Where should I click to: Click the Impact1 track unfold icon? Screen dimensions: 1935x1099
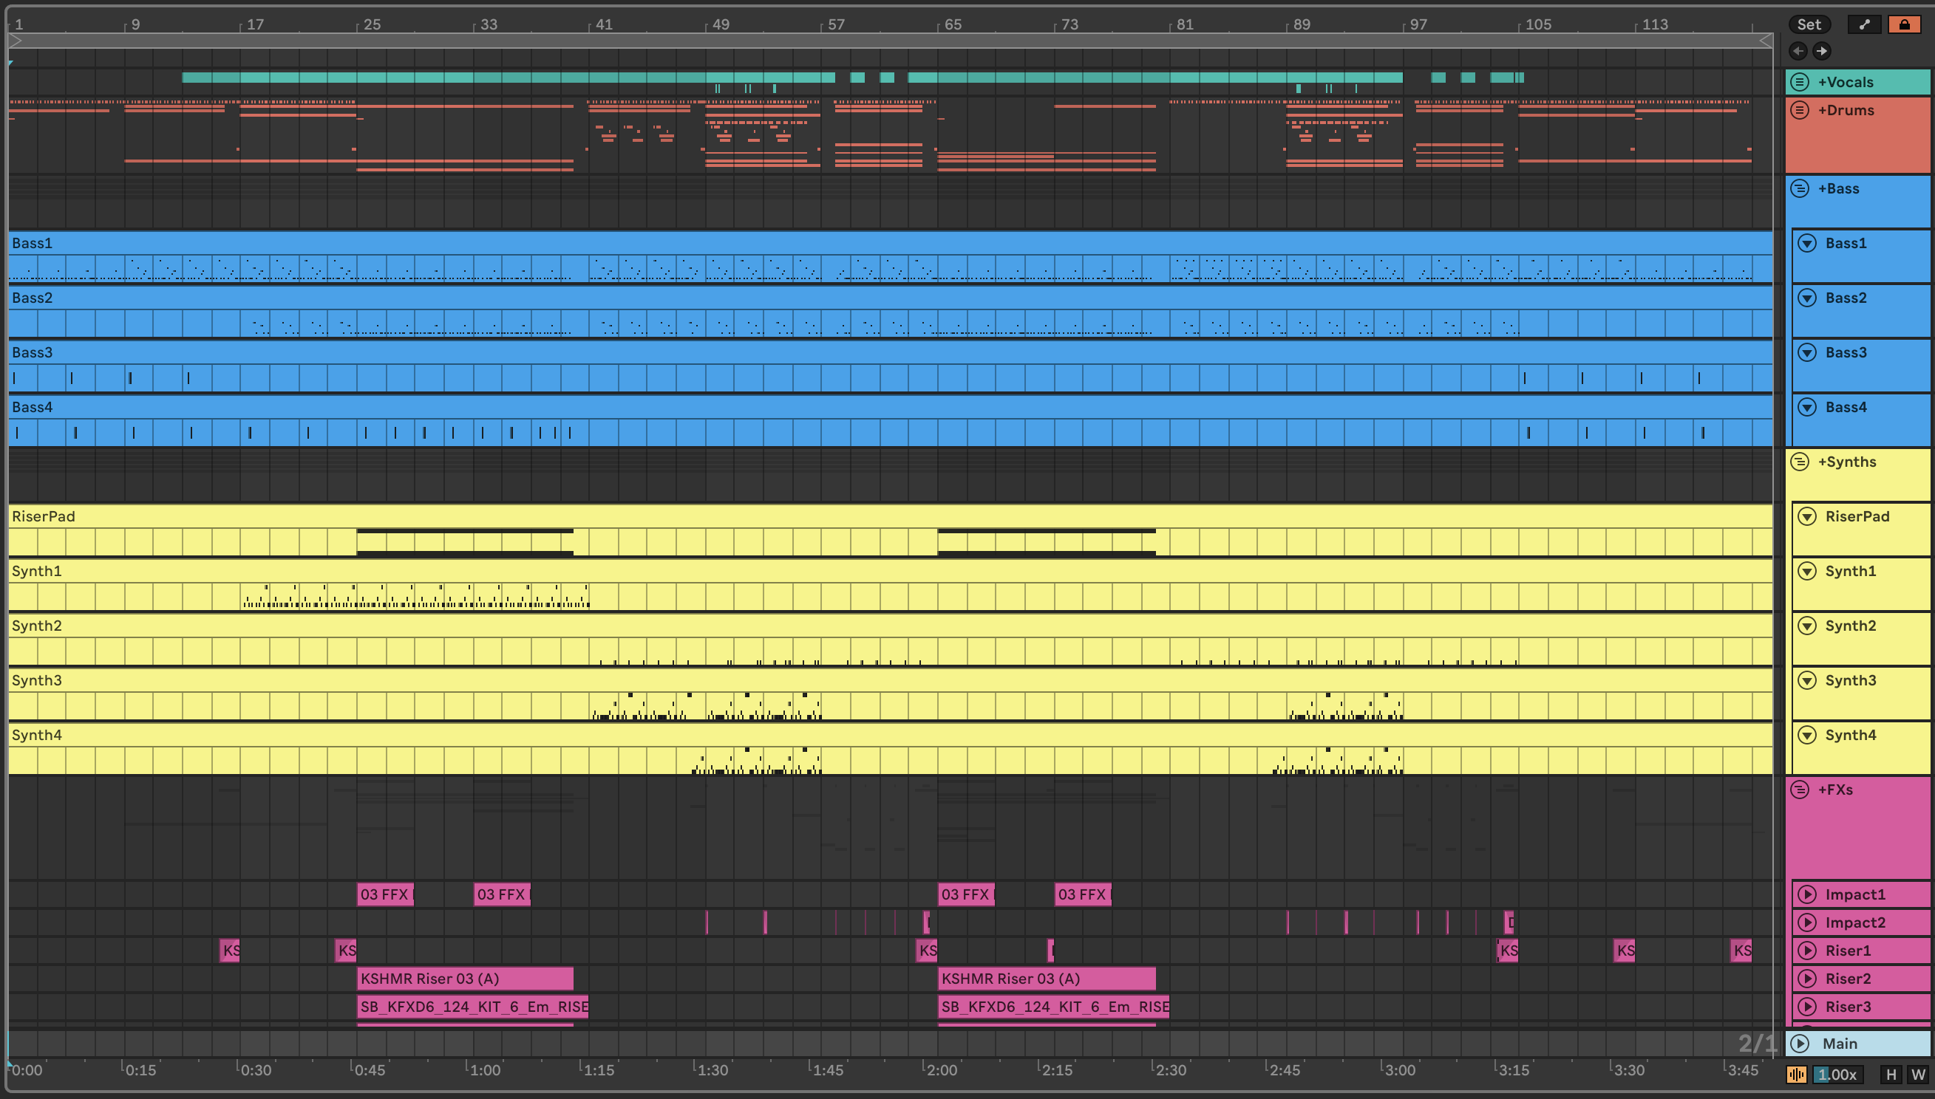[1806, 894]
